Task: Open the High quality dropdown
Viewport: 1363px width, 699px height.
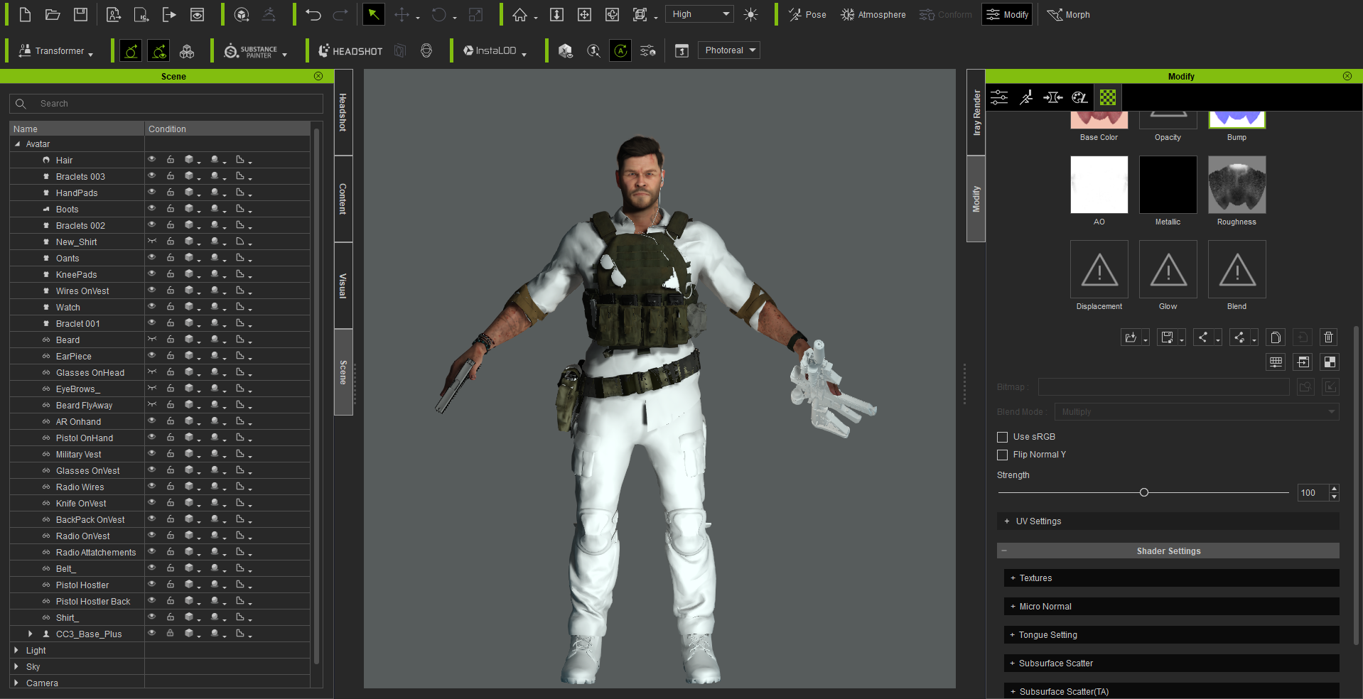Action: (700, 14)
